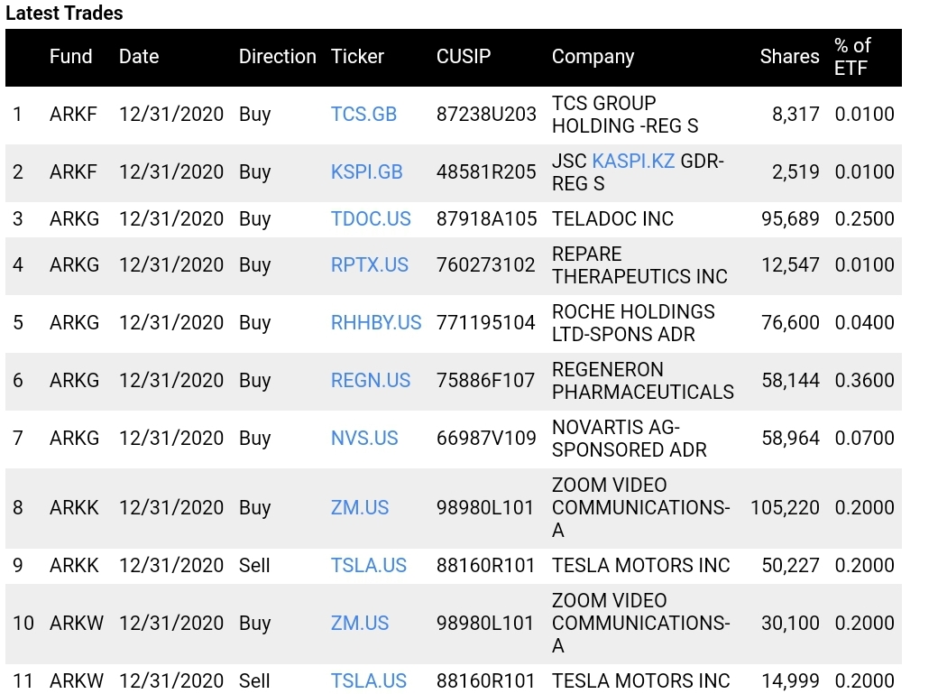Select shares value 2,519

pos(795,171)
